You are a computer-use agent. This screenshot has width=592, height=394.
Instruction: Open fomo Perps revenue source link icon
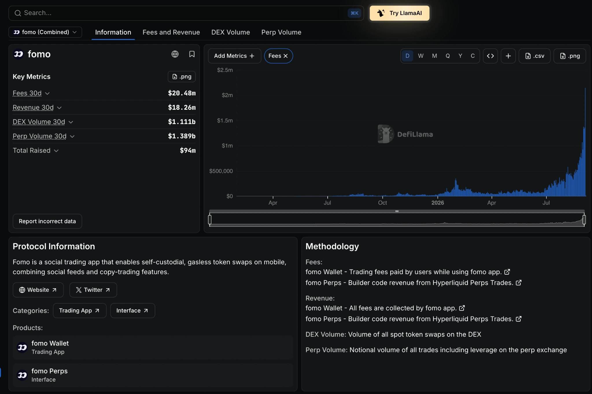click(519, 319)
